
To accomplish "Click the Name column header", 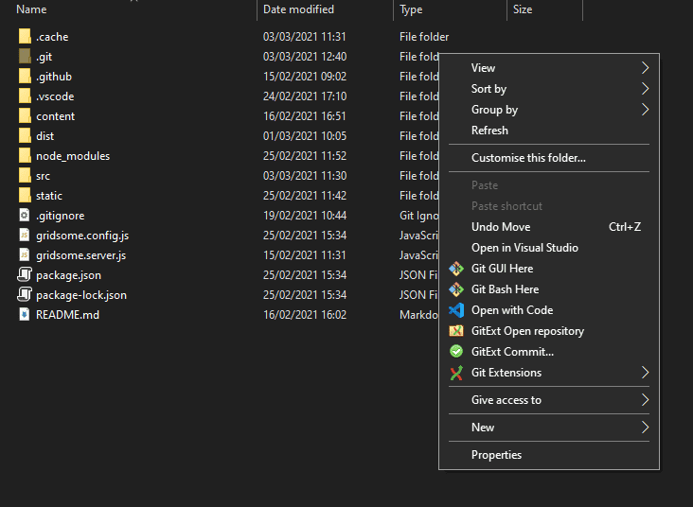I will pyautogui.click(x=31, y=9).
